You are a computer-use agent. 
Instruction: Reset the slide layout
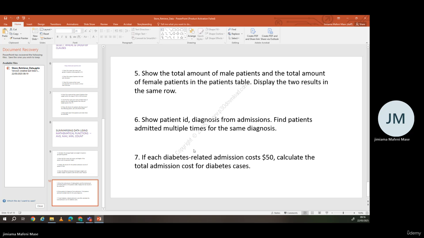[44, 34]
